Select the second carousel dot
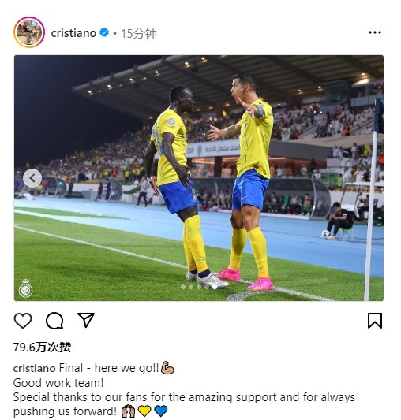 191,287
